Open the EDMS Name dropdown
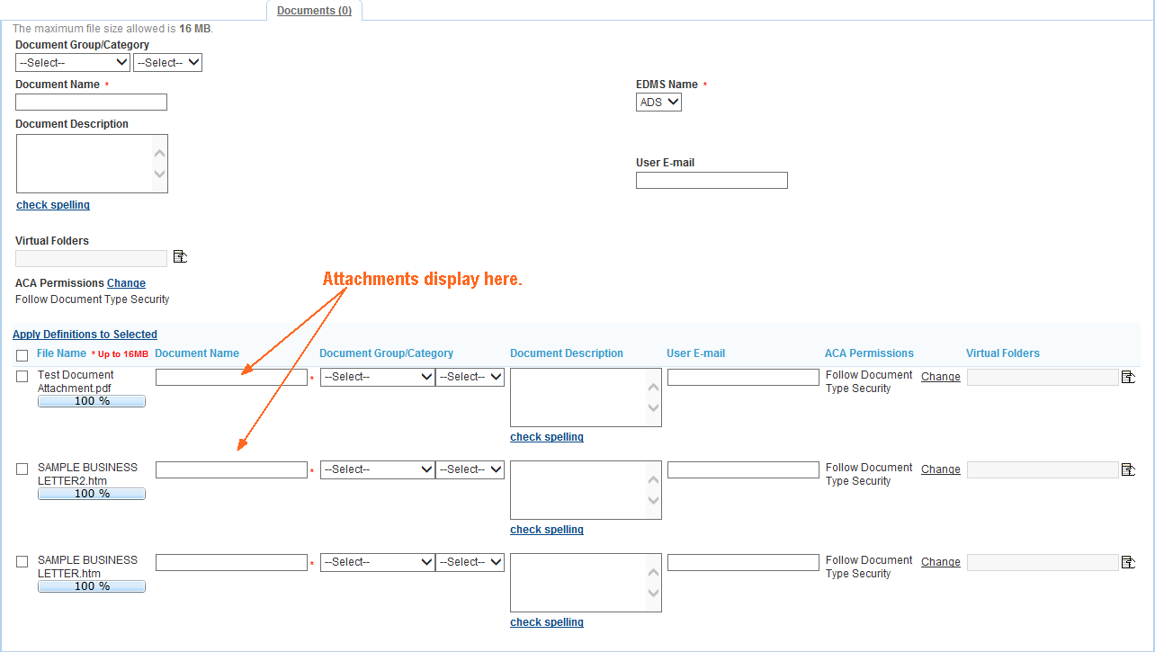 658,103
